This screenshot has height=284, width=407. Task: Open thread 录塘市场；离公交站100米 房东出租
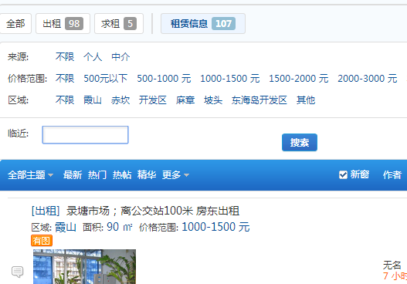tap(153, 211)
